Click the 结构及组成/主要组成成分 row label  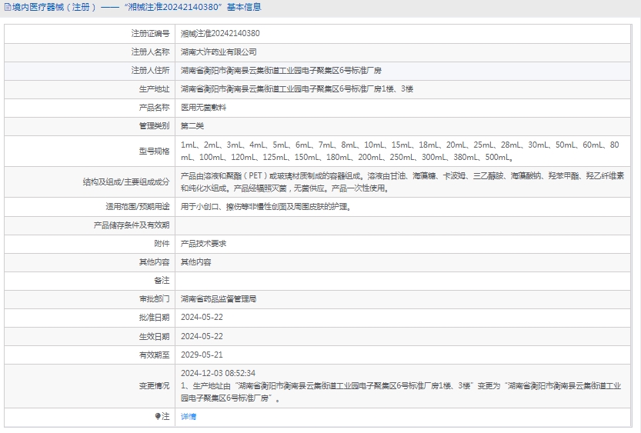[x=127, y=183]
